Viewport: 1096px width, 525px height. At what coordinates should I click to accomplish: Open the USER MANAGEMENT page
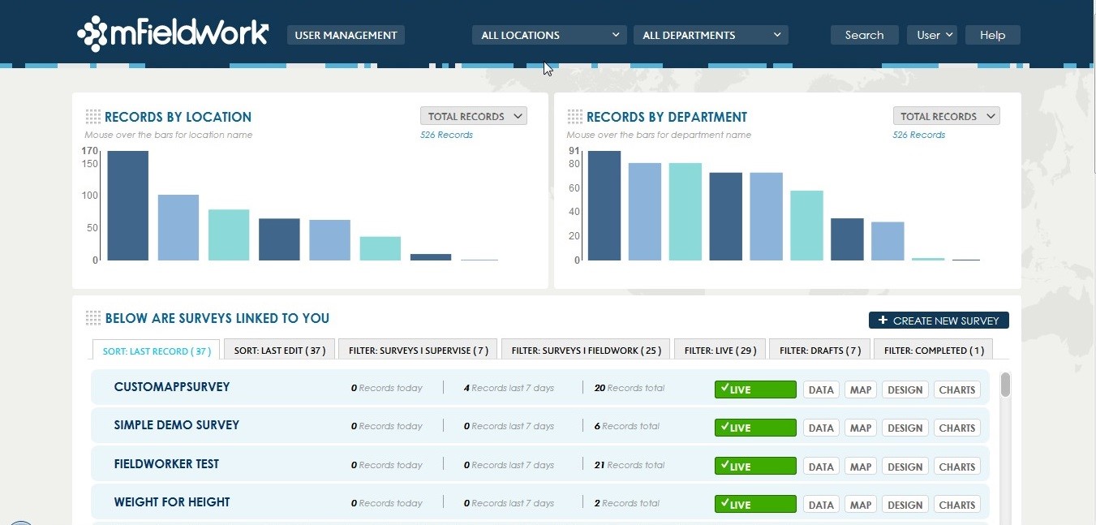[x=346, y=35]
